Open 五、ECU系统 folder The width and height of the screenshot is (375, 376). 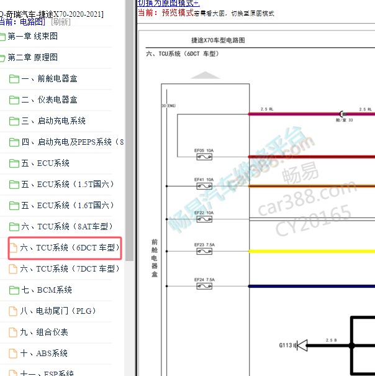[x=45, y=163]
